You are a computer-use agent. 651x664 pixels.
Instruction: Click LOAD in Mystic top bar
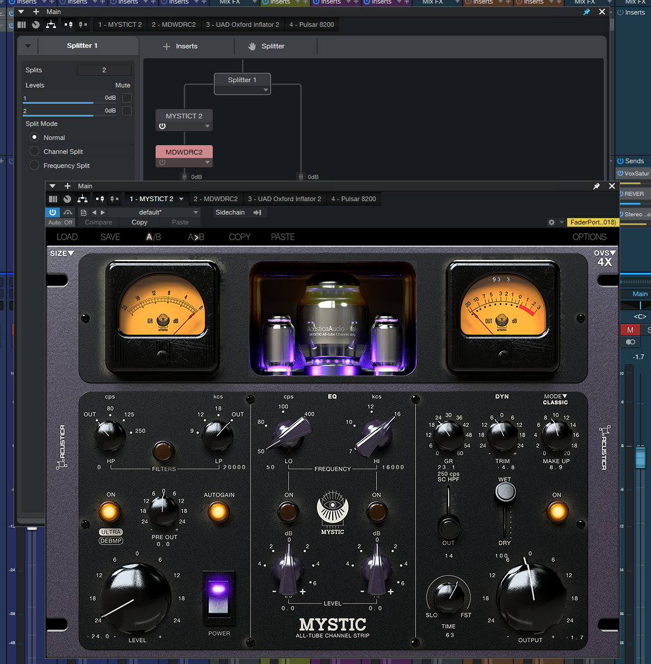(x=67, y=237)
